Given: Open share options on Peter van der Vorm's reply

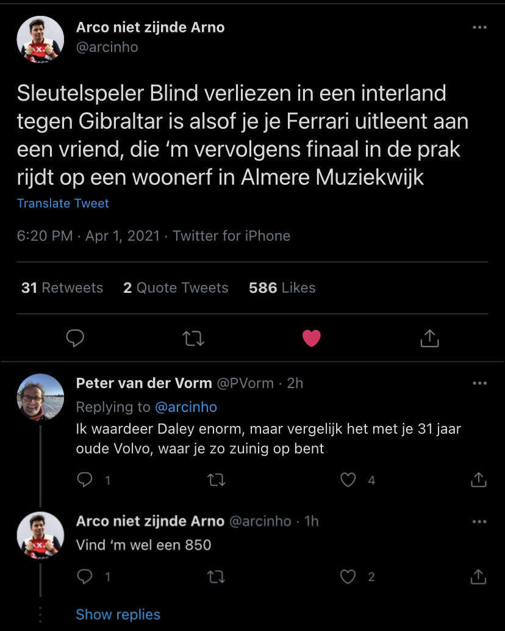Looking at the screenshot, I should 479,480.
